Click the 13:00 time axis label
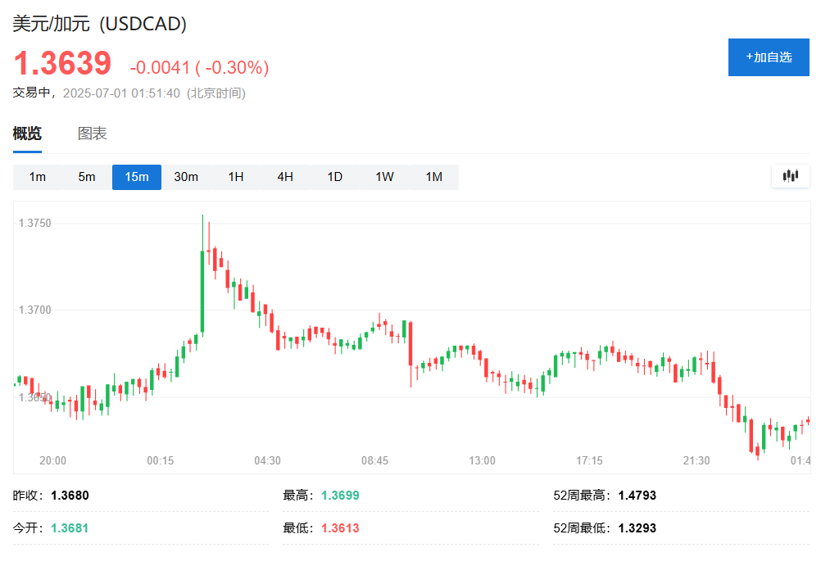 click(x=483, y=460)
